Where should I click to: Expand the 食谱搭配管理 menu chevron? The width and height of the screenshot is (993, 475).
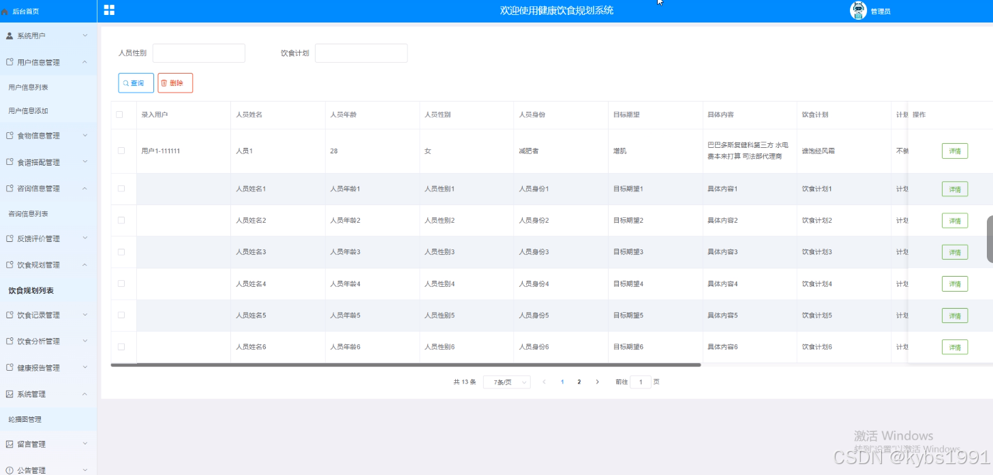[85, 162]
